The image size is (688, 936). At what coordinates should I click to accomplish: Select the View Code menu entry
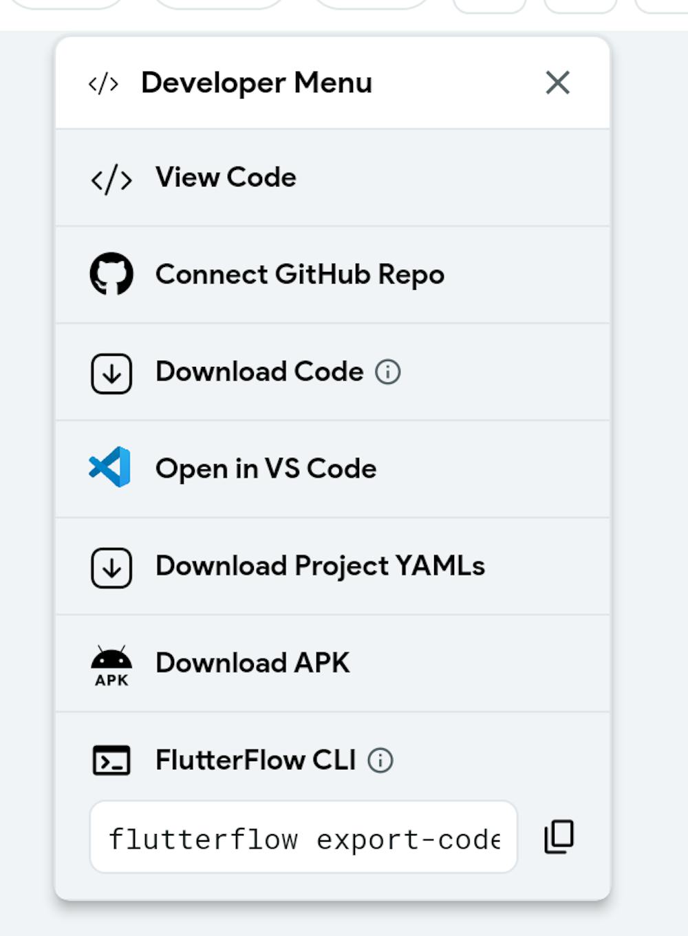coord(226,178)
